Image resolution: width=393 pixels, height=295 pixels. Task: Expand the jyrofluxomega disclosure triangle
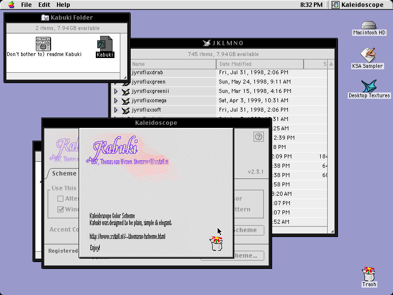[116, 101]
